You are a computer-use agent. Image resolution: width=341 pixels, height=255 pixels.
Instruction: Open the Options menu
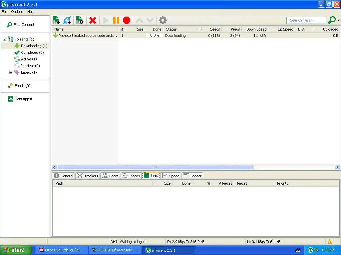17,12
